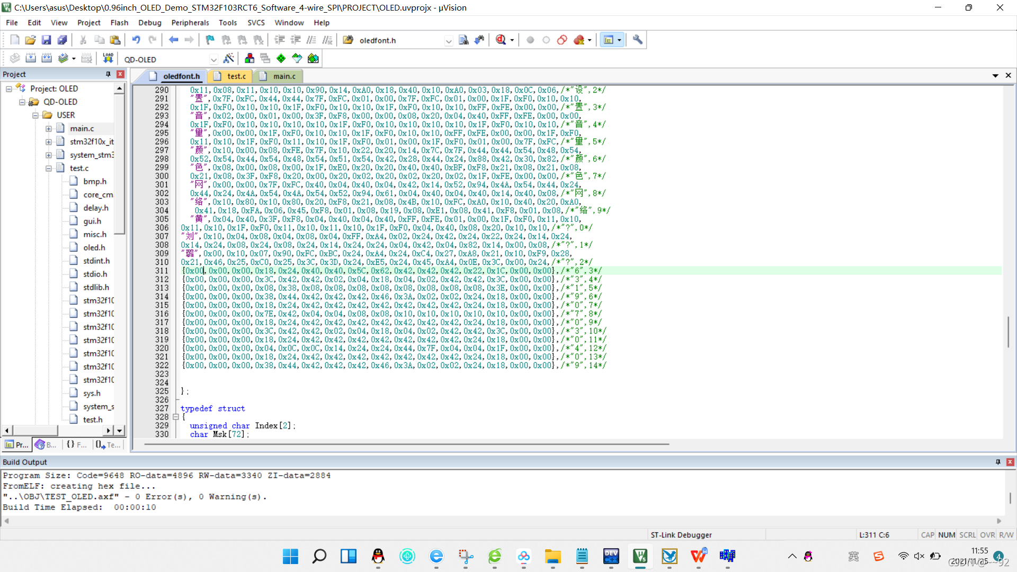Open the taskbar search
Screen dimensions: 1017x572
[319, 556]
